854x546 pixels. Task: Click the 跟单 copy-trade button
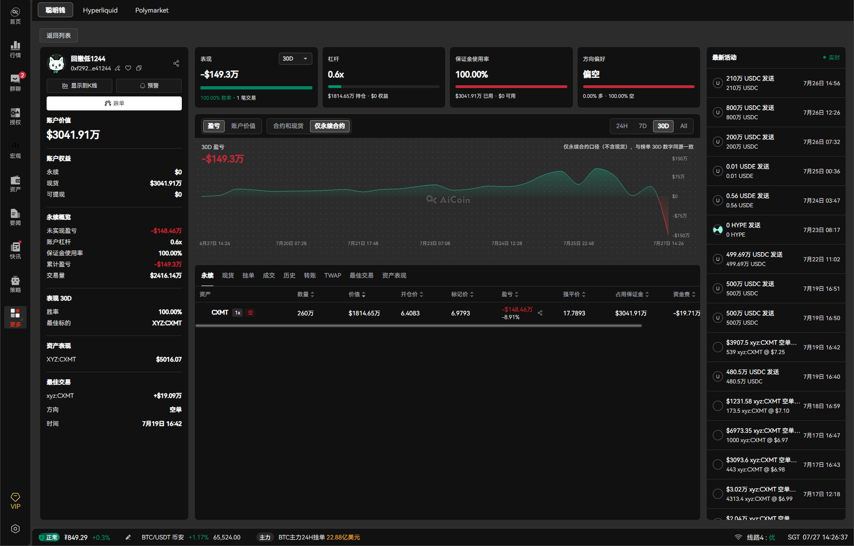[x=114, y=103]
